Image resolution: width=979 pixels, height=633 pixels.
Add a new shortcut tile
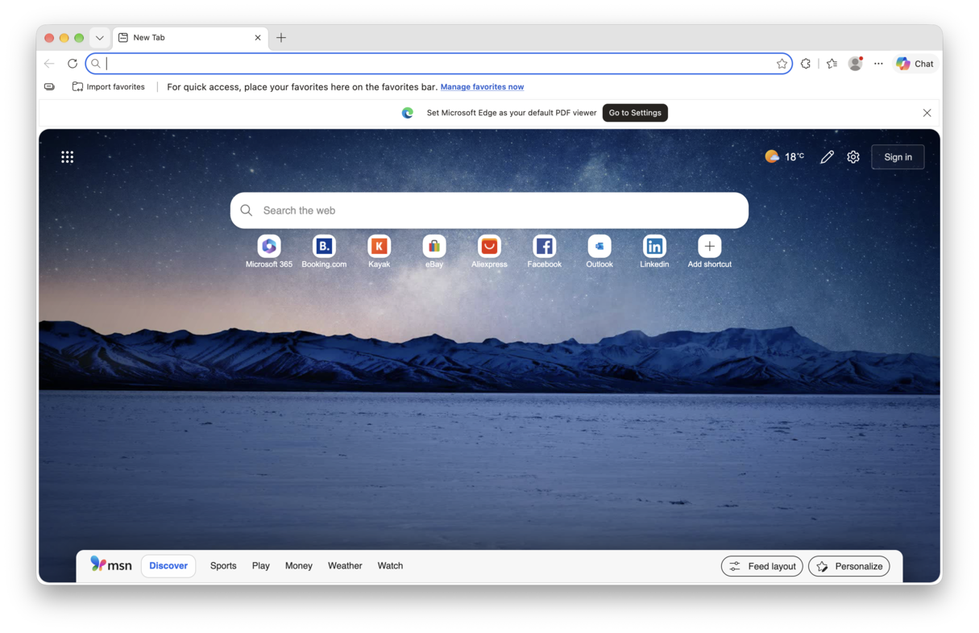[710, 252]
